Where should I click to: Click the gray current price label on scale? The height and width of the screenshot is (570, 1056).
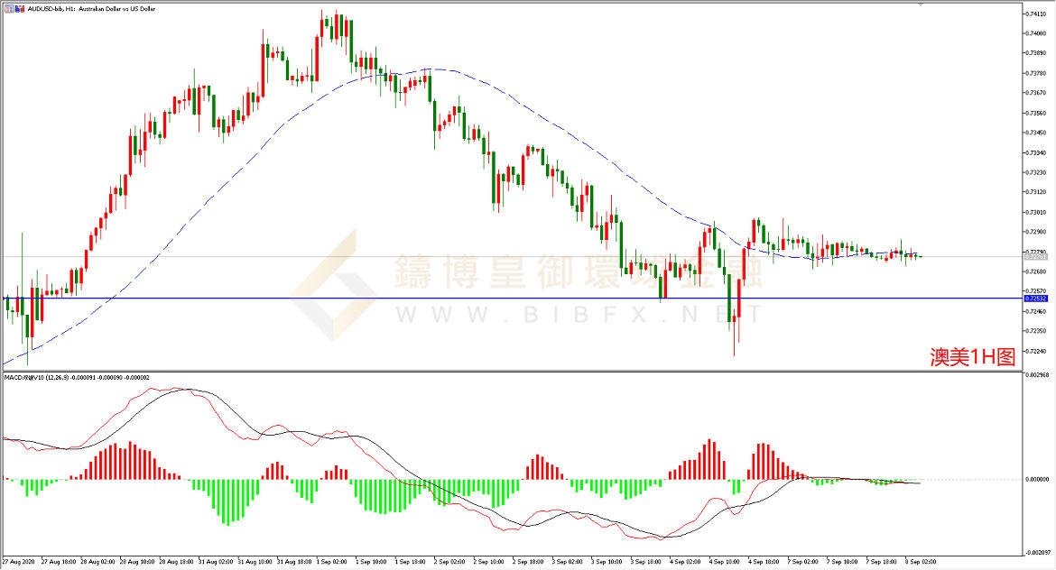pyautogui.click(x=1034, y=257)
